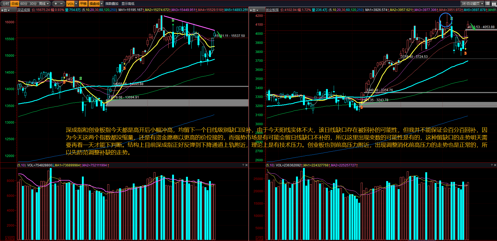
Task: Click the x1万 unit label in right volume axis
Action: 259,238
